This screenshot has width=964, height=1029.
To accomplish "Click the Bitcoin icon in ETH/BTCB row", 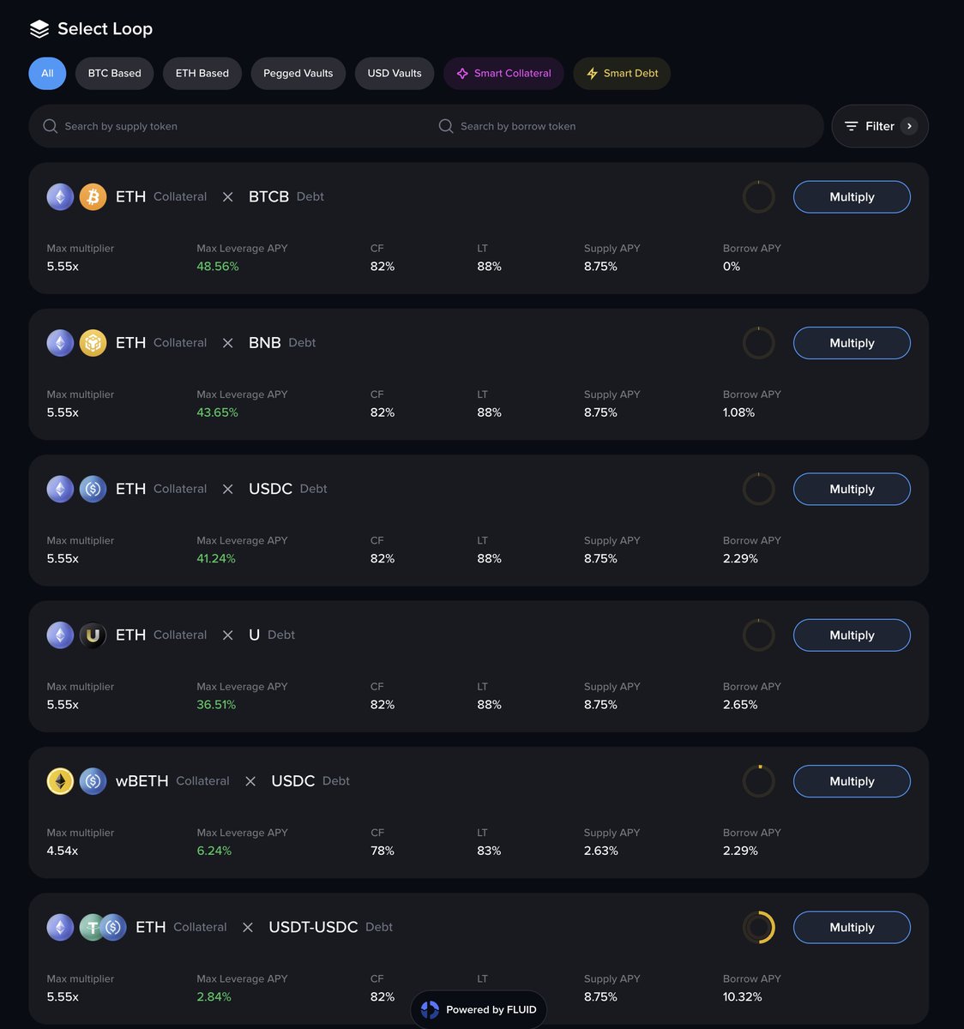I will (x=93, y=197).
